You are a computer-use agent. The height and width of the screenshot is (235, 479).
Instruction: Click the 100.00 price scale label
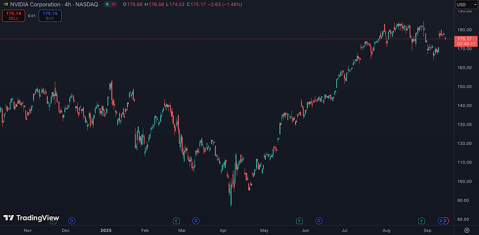click(465, 181)
